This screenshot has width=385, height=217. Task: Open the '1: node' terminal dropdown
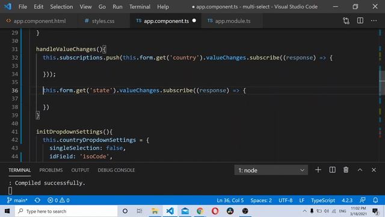coord(271,170)
